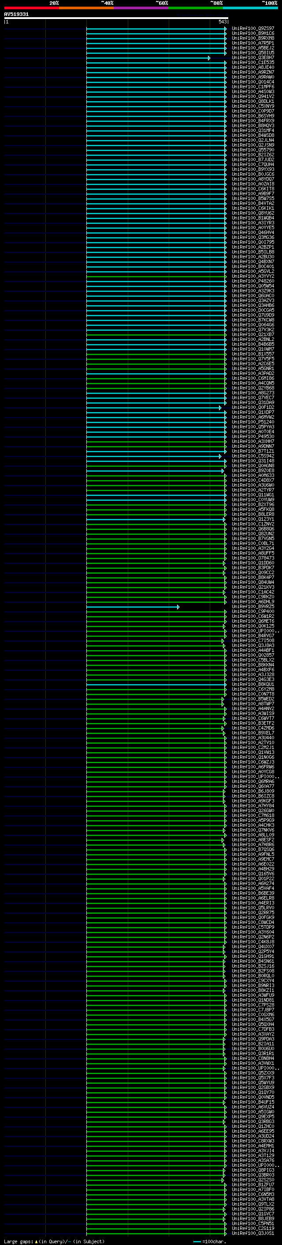The height and width of the screenshot is (1245, 282).
Task: Select UniRef100_A3U440 label
Action: click(x=252, y=738)
